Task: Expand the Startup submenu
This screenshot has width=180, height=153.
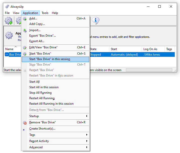Action: tap(55, 116)
